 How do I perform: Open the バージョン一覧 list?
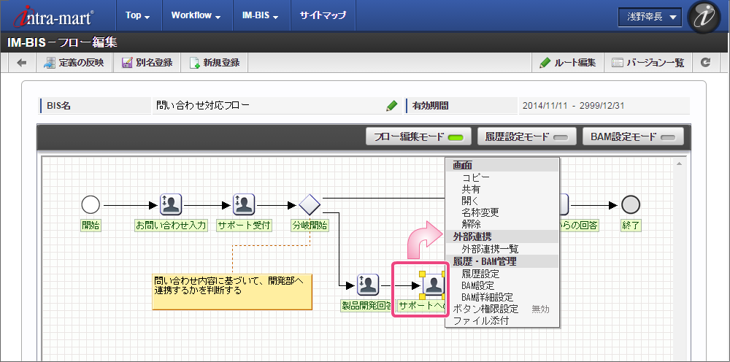(x=648, y=62)
